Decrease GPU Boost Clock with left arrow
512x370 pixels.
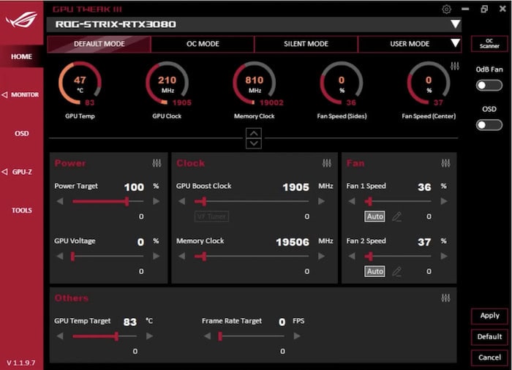click(x=182, y=201)
